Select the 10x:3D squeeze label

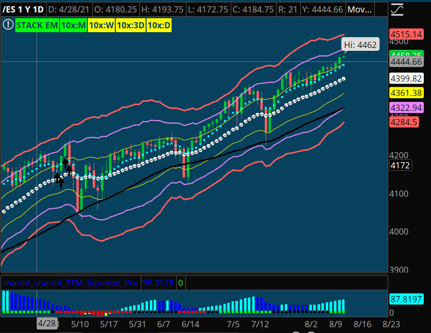(129, 24)
